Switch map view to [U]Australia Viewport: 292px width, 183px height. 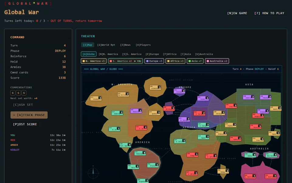(x=204, y=54)
